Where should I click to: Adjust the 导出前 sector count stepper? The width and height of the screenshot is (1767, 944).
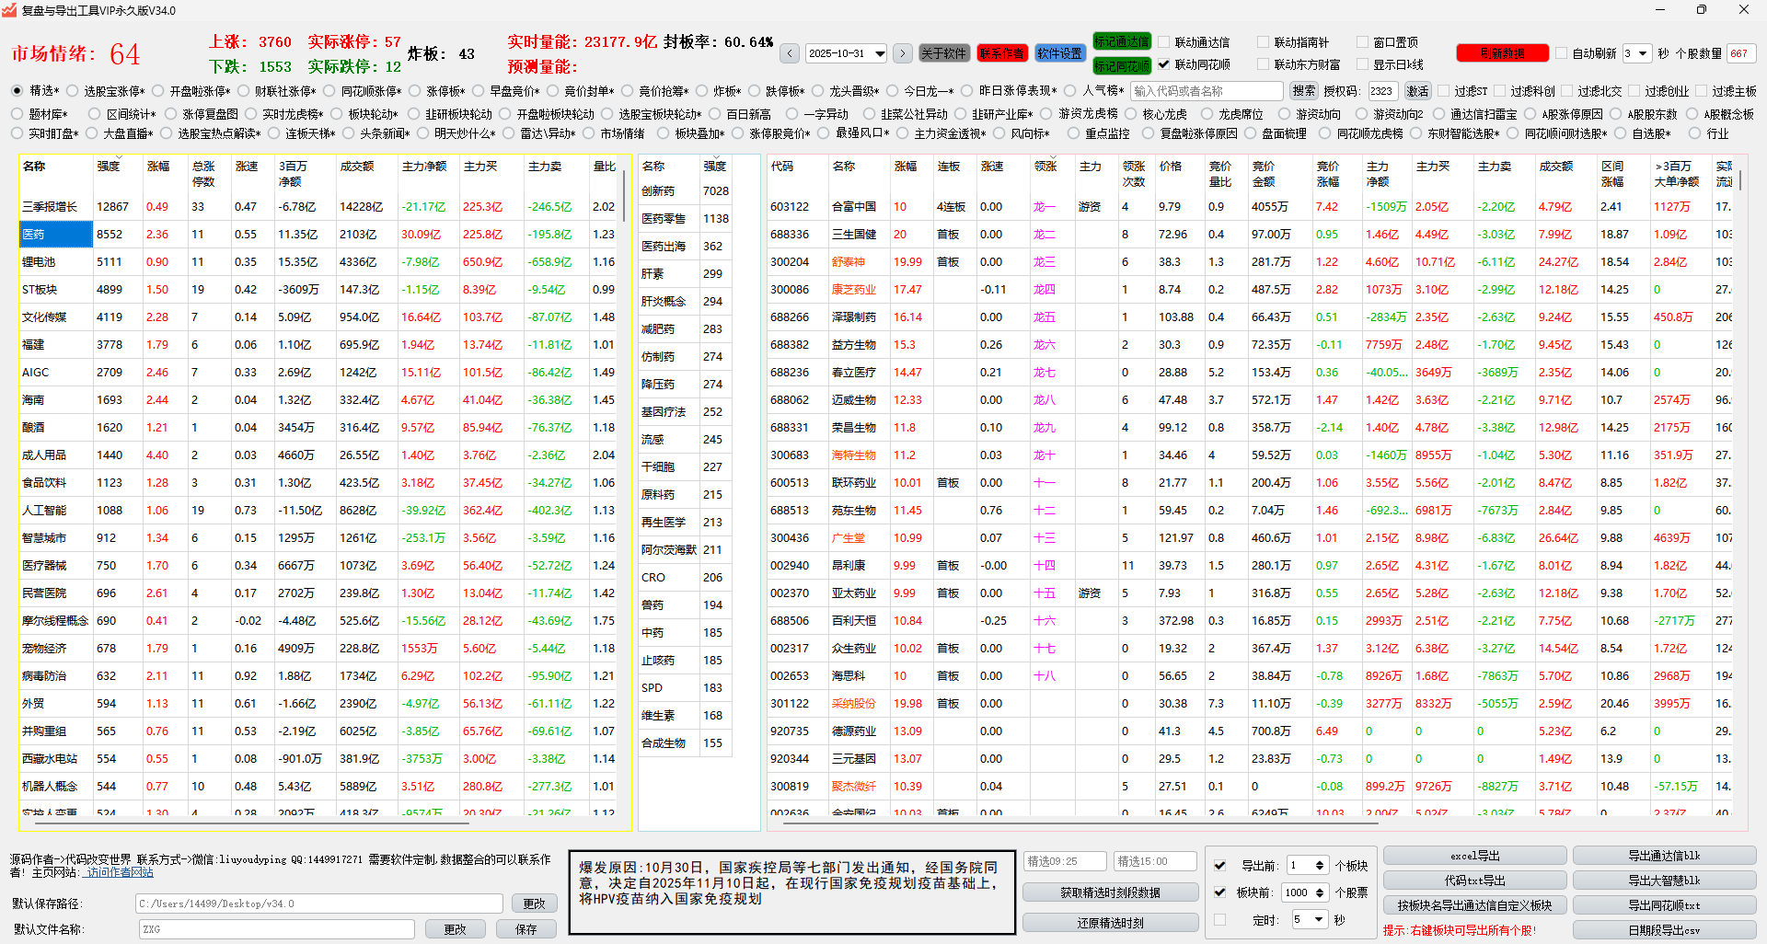coord(1320,866)
